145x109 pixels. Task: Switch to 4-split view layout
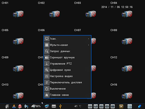click(90, 106)
